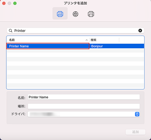Click the magnifier search icon
This screenshot has width=151, height=140.
point(11,31)
